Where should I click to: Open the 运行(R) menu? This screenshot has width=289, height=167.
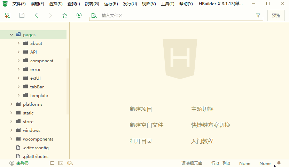pyautogui.click(x=111, y=4)
